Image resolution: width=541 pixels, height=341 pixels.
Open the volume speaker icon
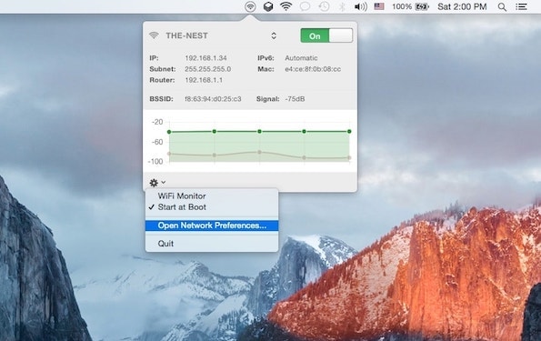pos(361,6)
